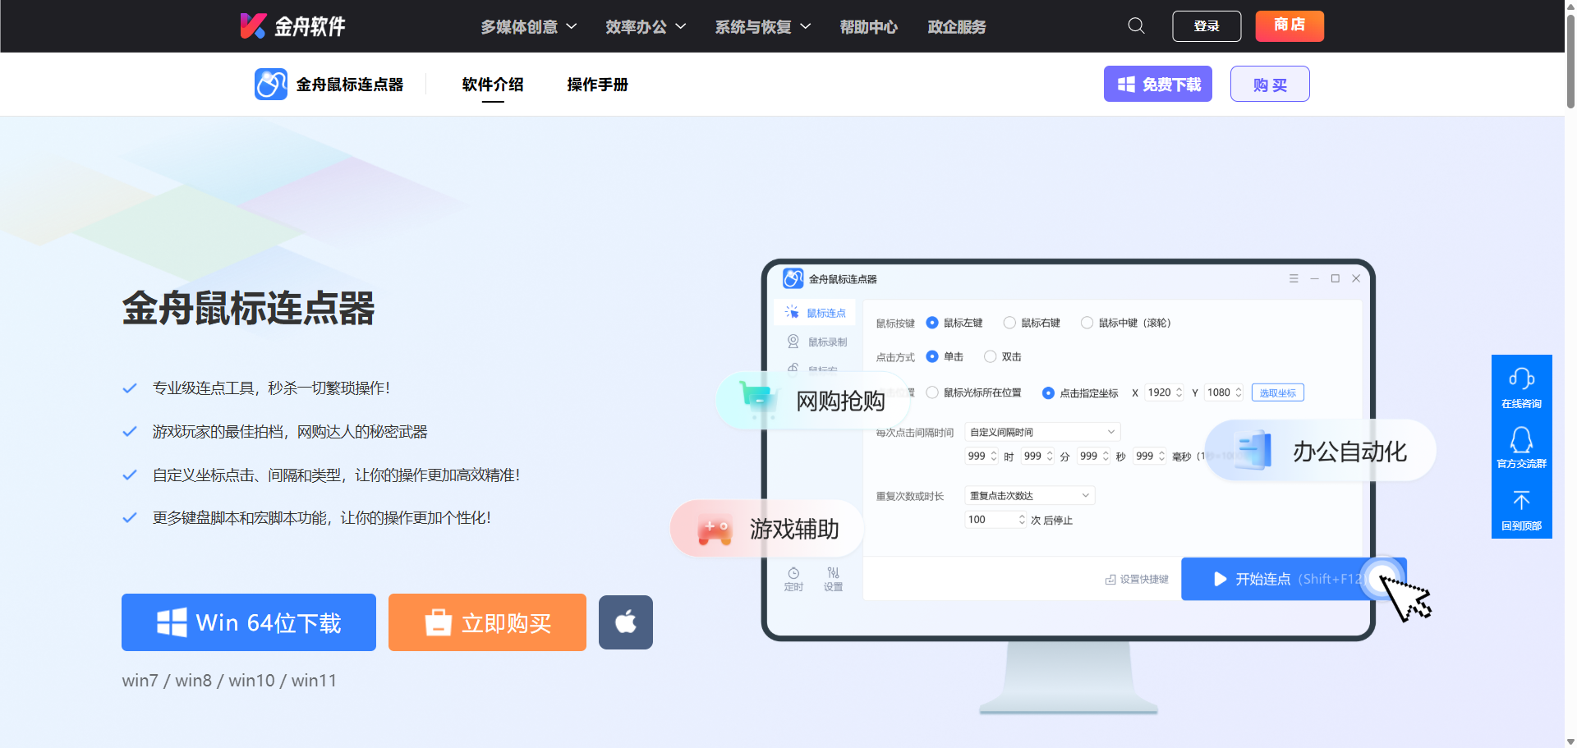Open 重复点击次数达 dropdown

1030,495
